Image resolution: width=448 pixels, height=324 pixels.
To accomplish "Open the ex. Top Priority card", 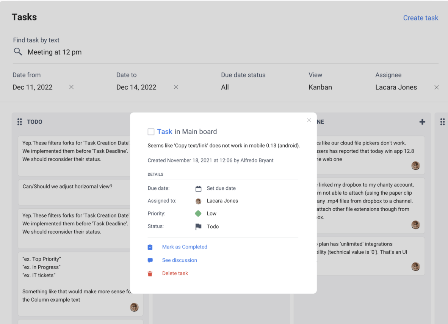I will (80, 284).
